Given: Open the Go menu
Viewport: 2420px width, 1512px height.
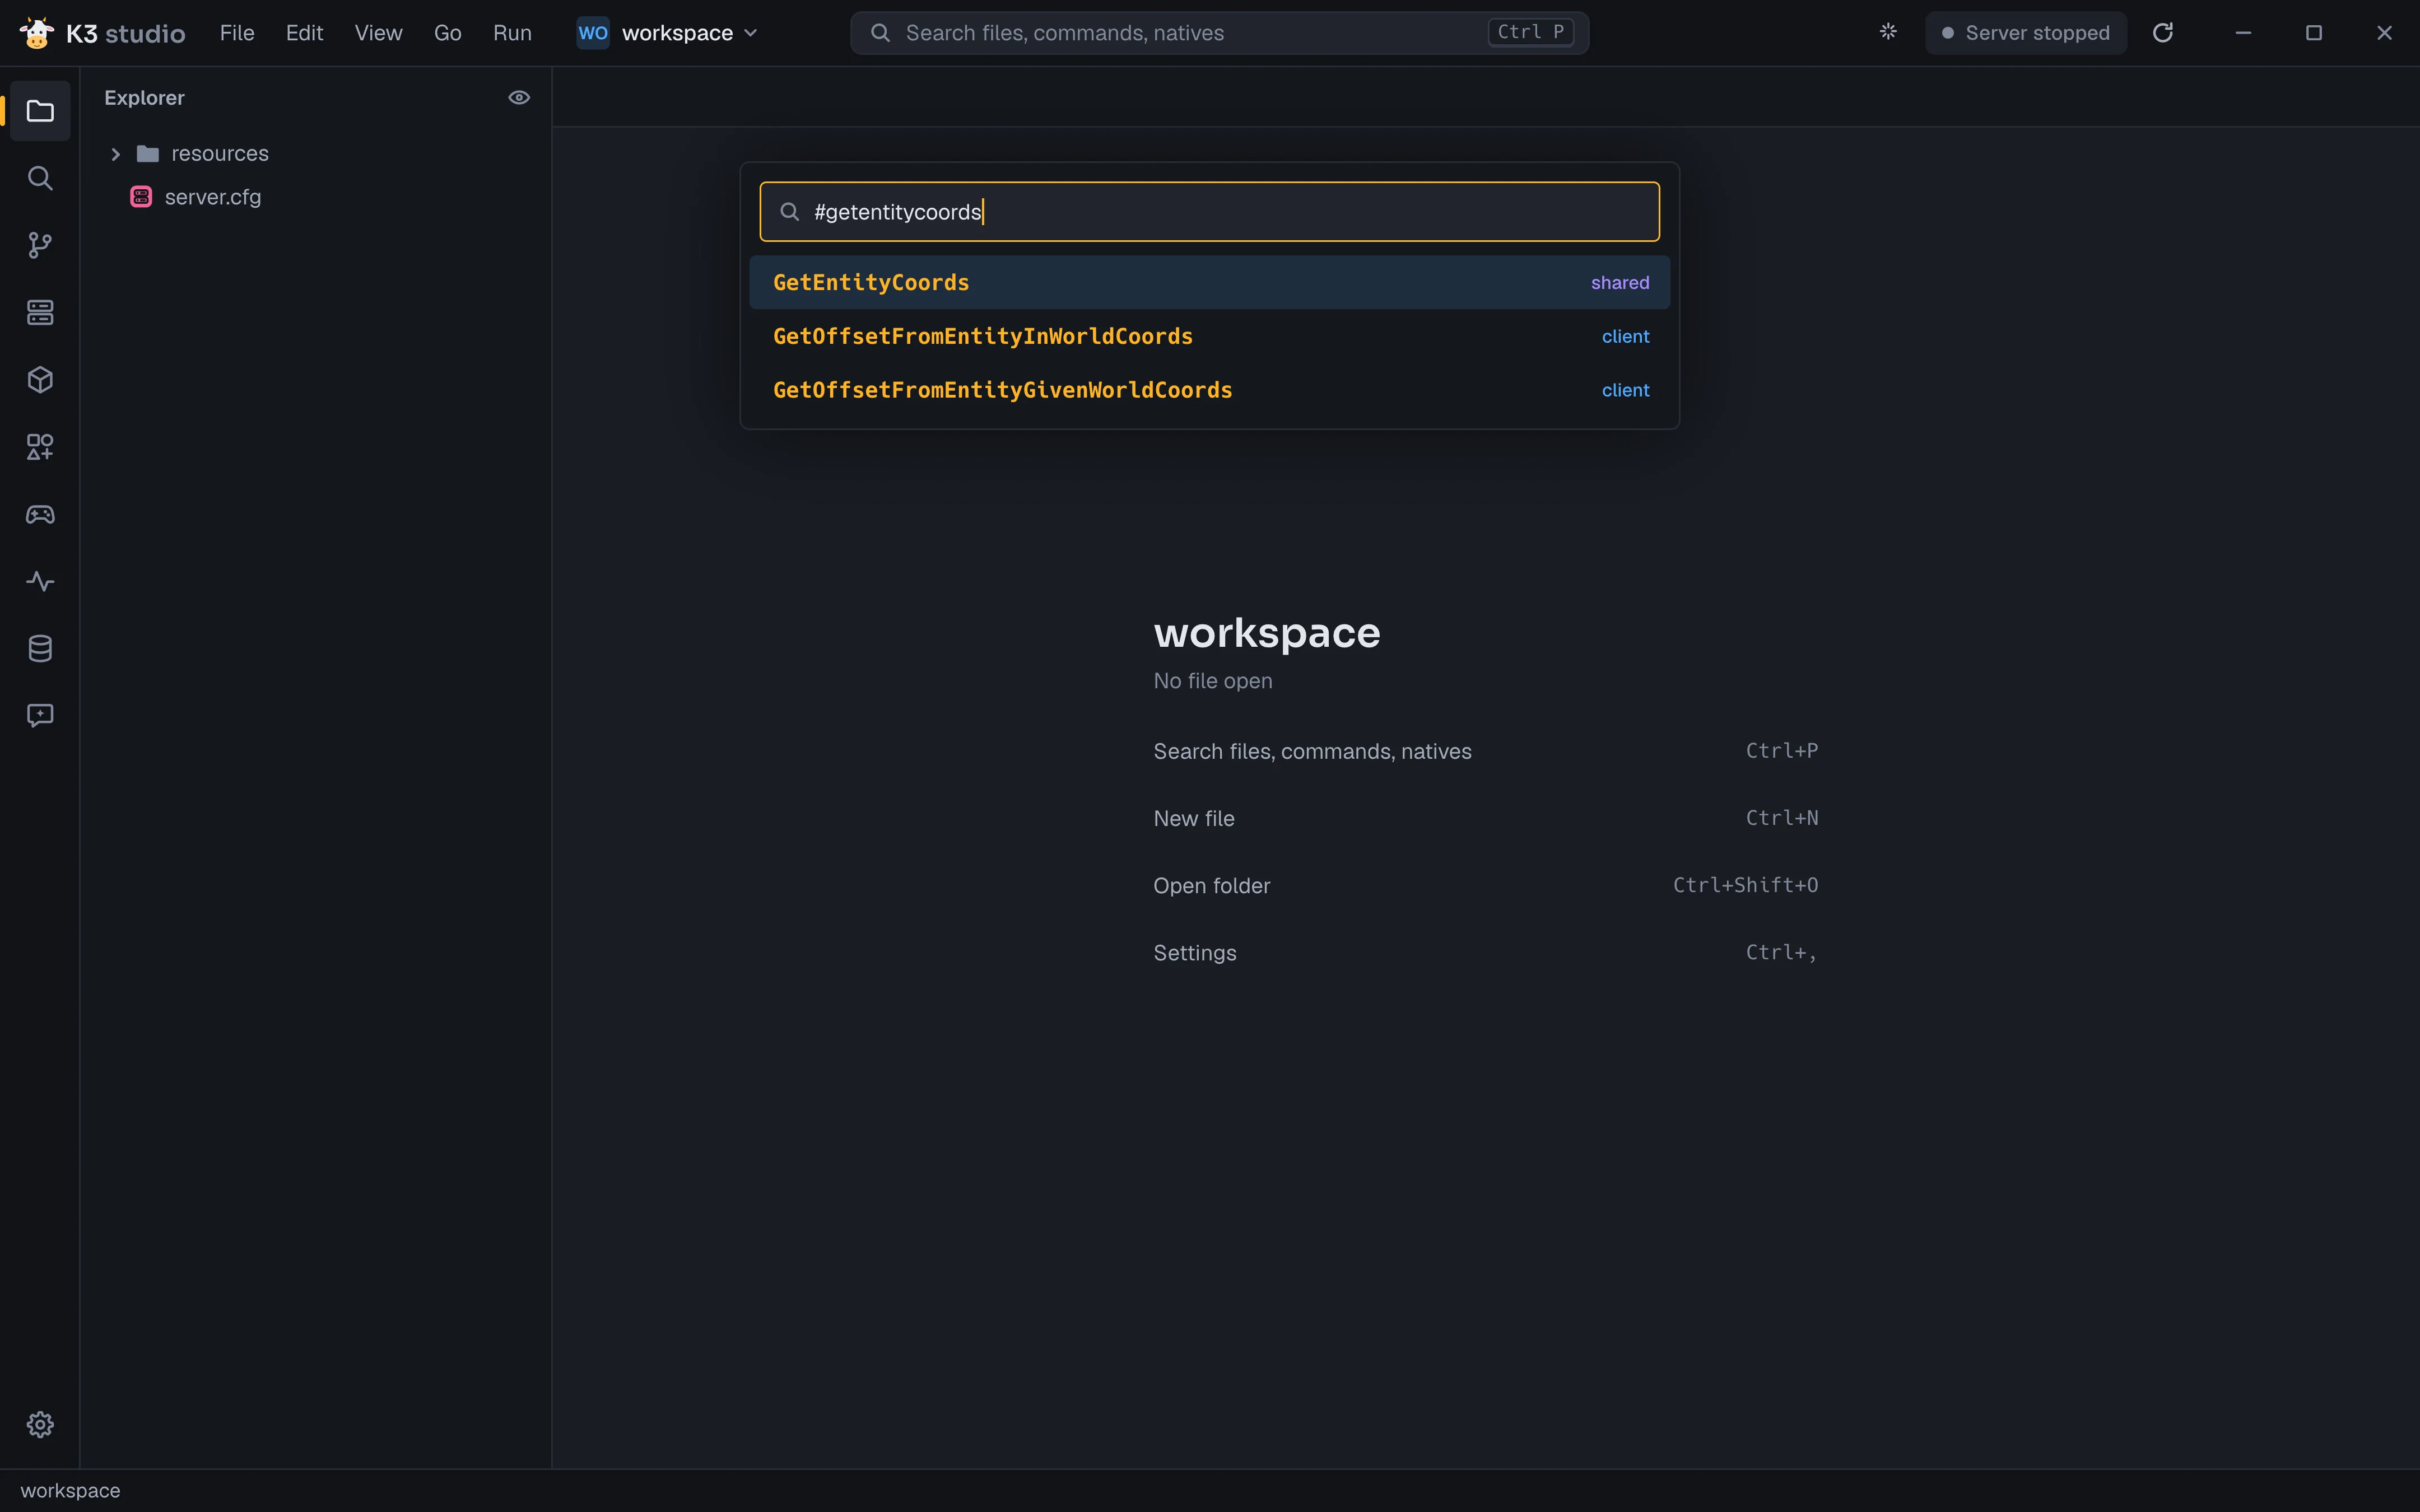Looking at the screenshot, I should (447, 33).
